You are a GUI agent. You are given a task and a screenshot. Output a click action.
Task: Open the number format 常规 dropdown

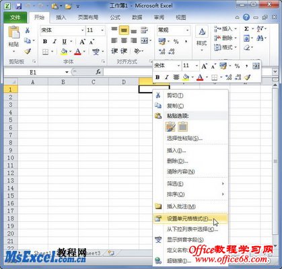tap(187, 30)
